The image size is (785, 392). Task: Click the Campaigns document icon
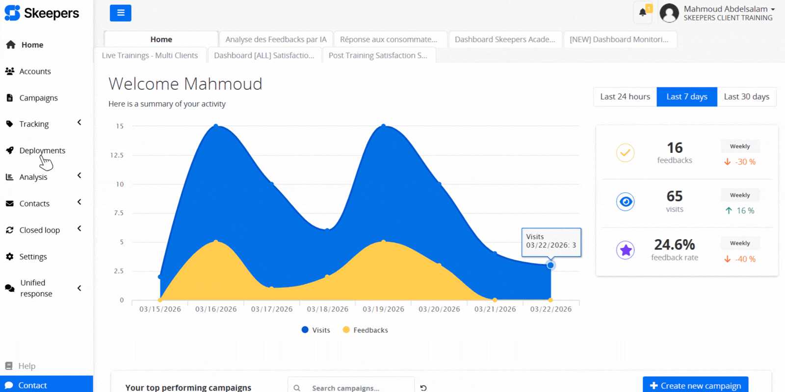point(9,98)
